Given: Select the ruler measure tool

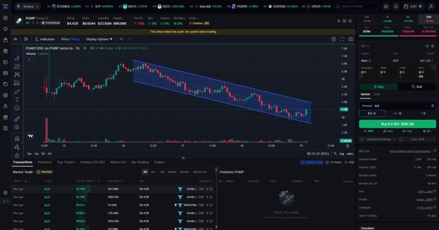Looking at the screenshot, I should coord(17,119).
